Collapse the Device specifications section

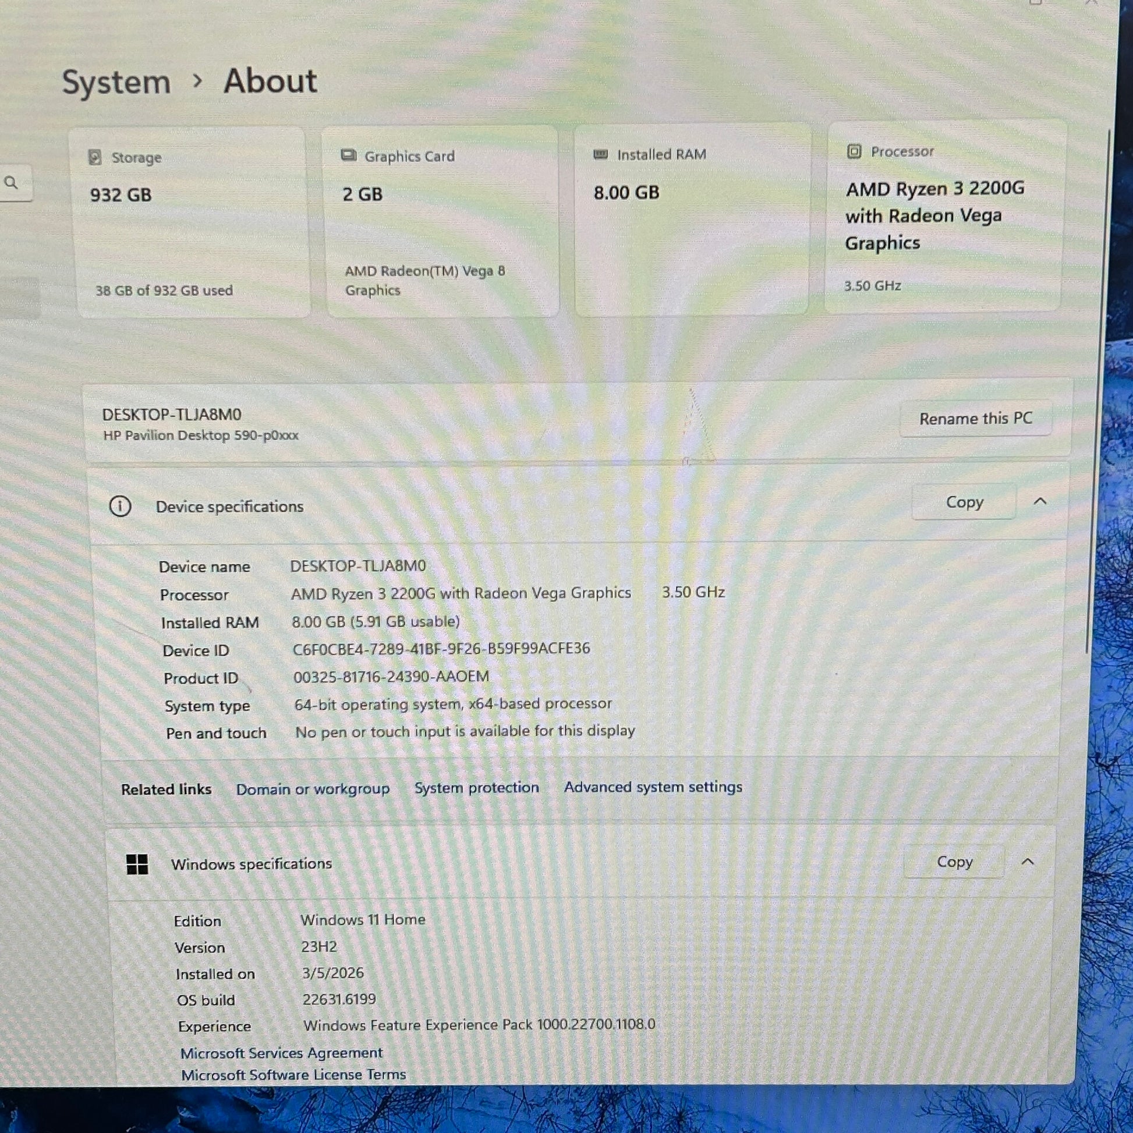point(1040,501)
